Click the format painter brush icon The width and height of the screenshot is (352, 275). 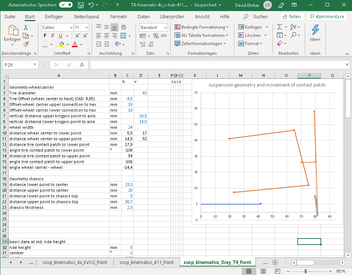tap(26, 44)
